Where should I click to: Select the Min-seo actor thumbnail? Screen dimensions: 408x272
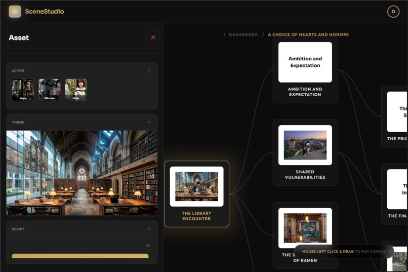[50, 90]
